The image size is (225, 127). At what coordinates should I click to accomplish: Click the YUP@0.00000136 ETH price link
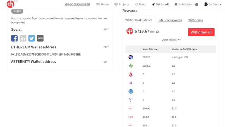77,4
